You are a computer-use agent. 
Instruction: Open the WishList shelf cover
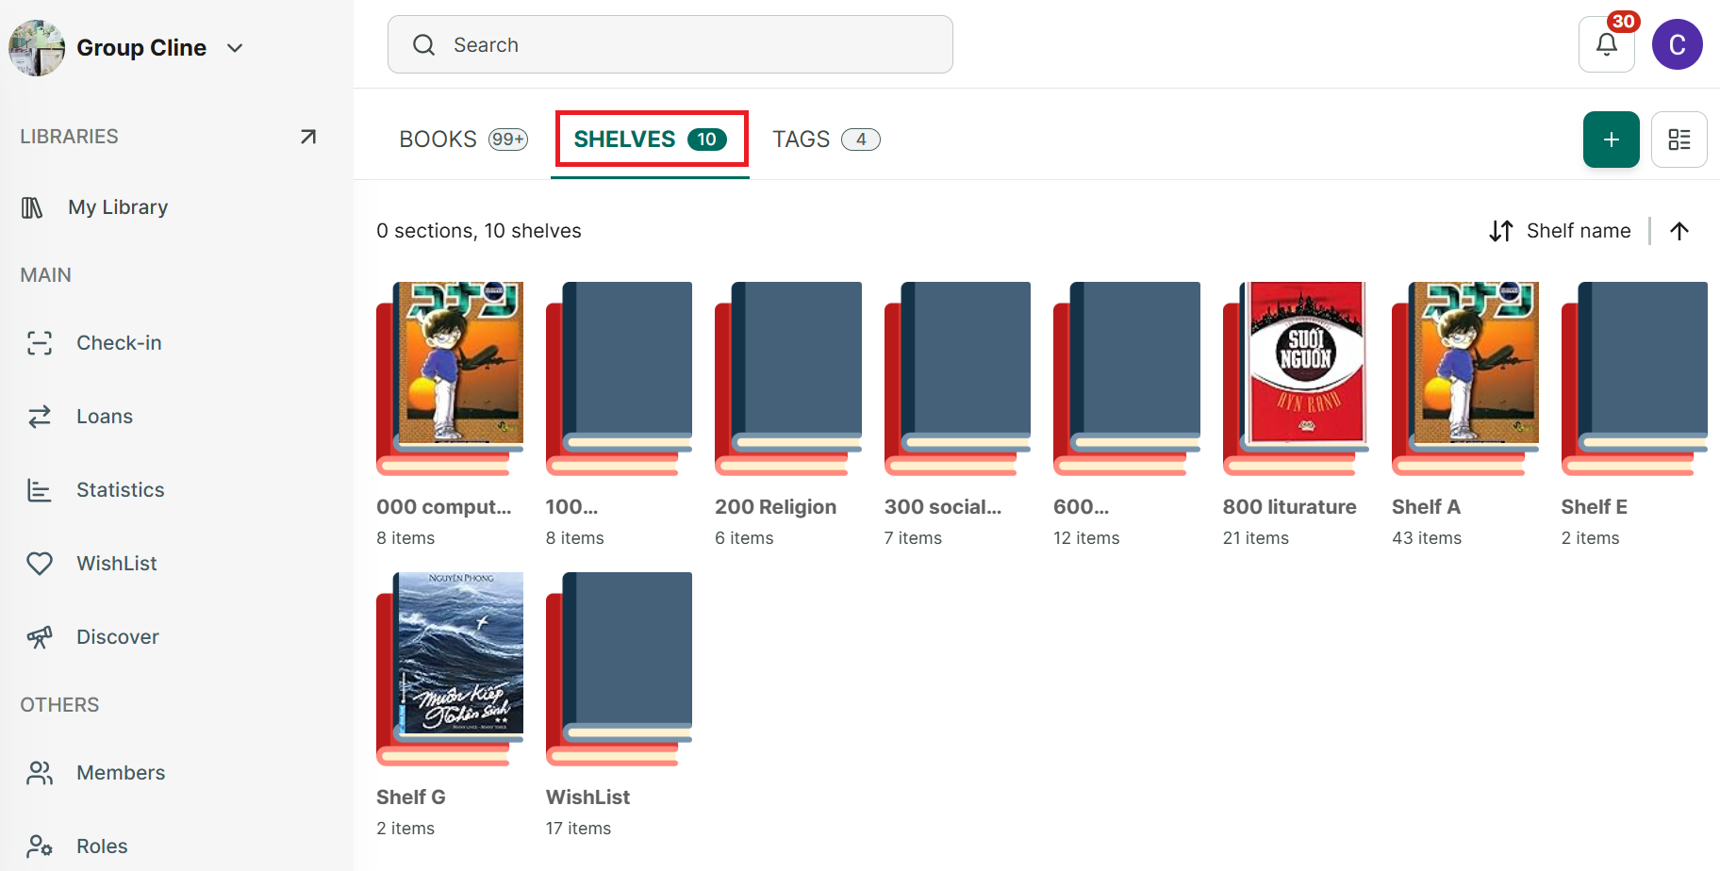619,669
